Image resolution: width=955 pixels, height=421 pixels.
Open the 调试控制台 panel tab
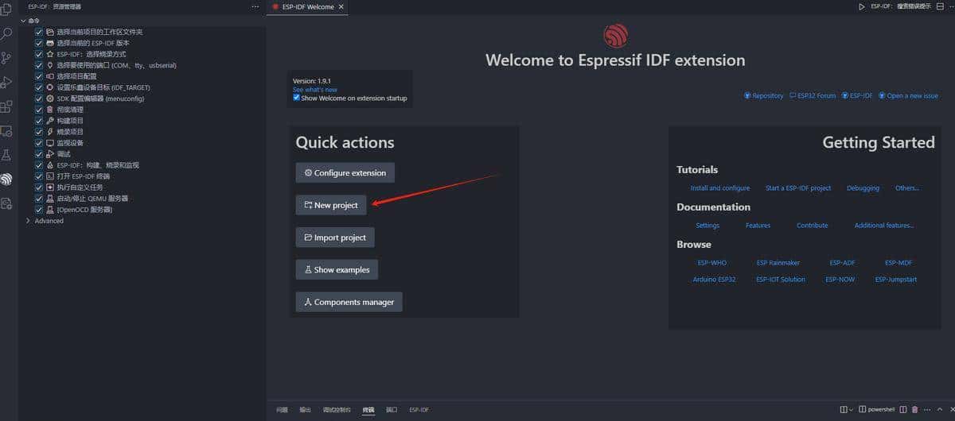pos(337,410)
